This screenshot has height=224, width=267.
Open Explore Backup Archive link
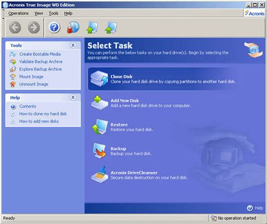(x=41, y=69)
